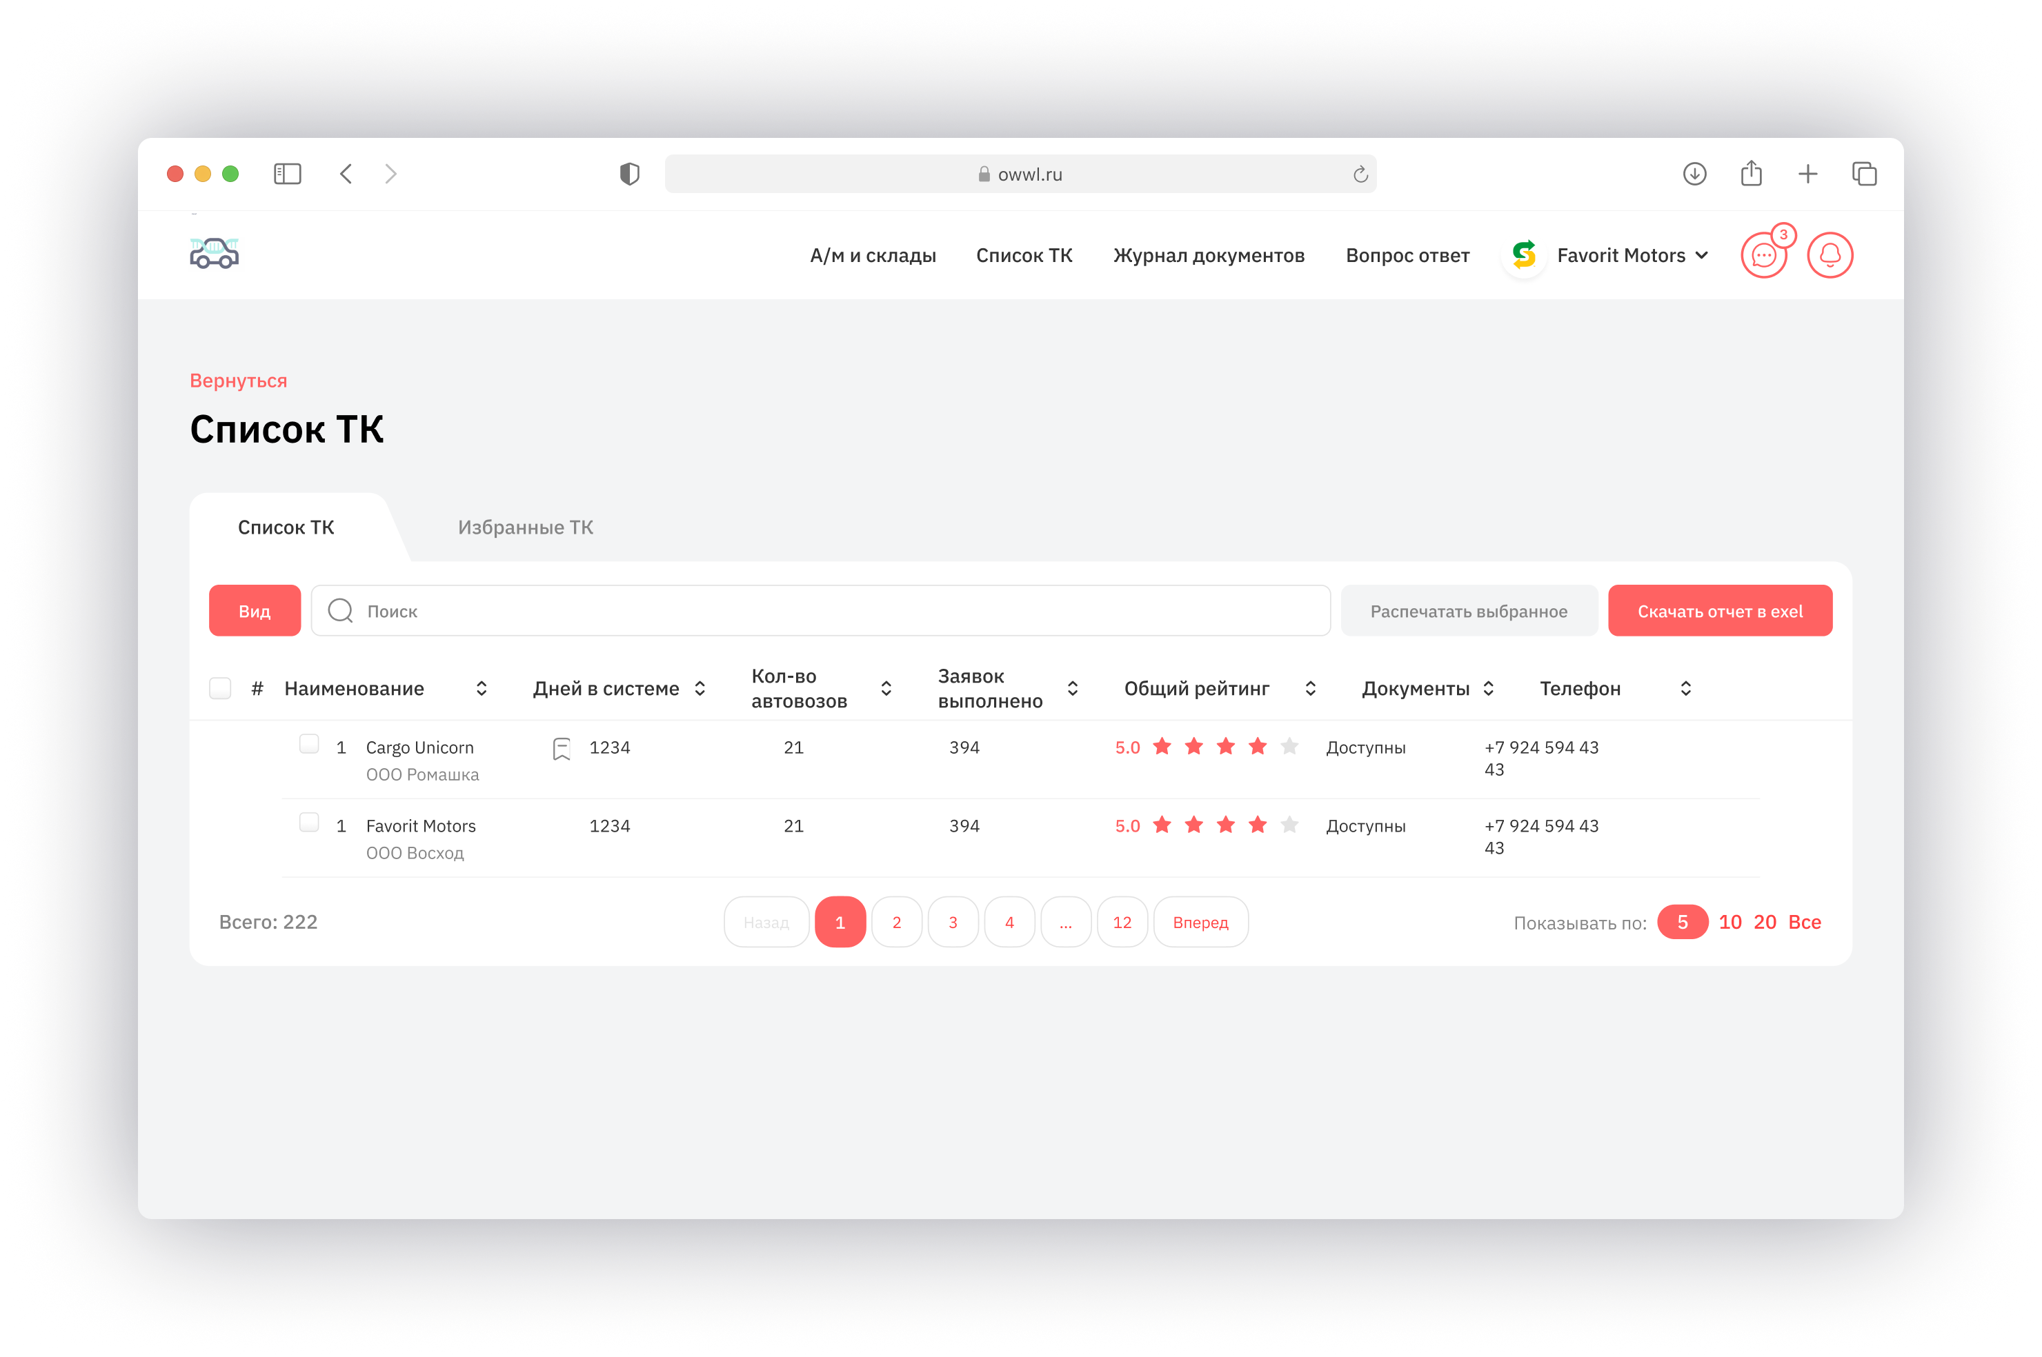Click the car logo icon

point(214,254)
